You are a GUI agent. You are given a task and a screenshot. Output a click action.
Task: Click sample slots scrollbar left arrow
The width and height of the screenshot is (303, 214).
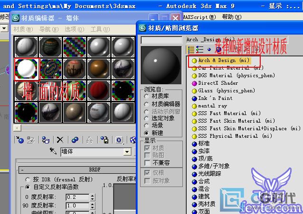click(x=17, y=128)
